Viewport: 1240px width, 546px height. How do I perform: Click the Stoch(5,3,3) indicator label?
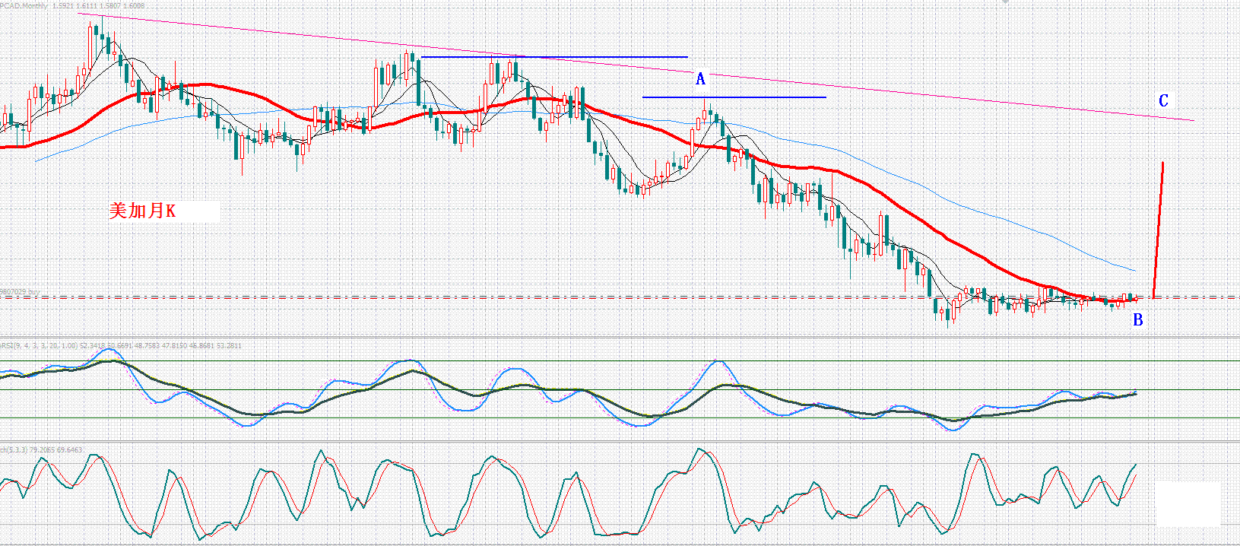point(13,449)
